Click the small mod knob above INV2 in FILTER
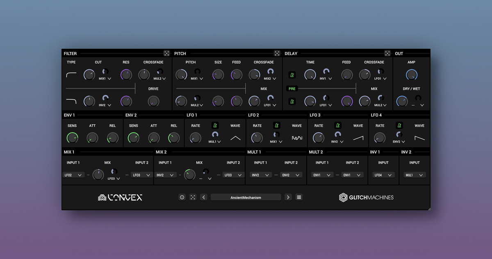 tap(105, 98)
